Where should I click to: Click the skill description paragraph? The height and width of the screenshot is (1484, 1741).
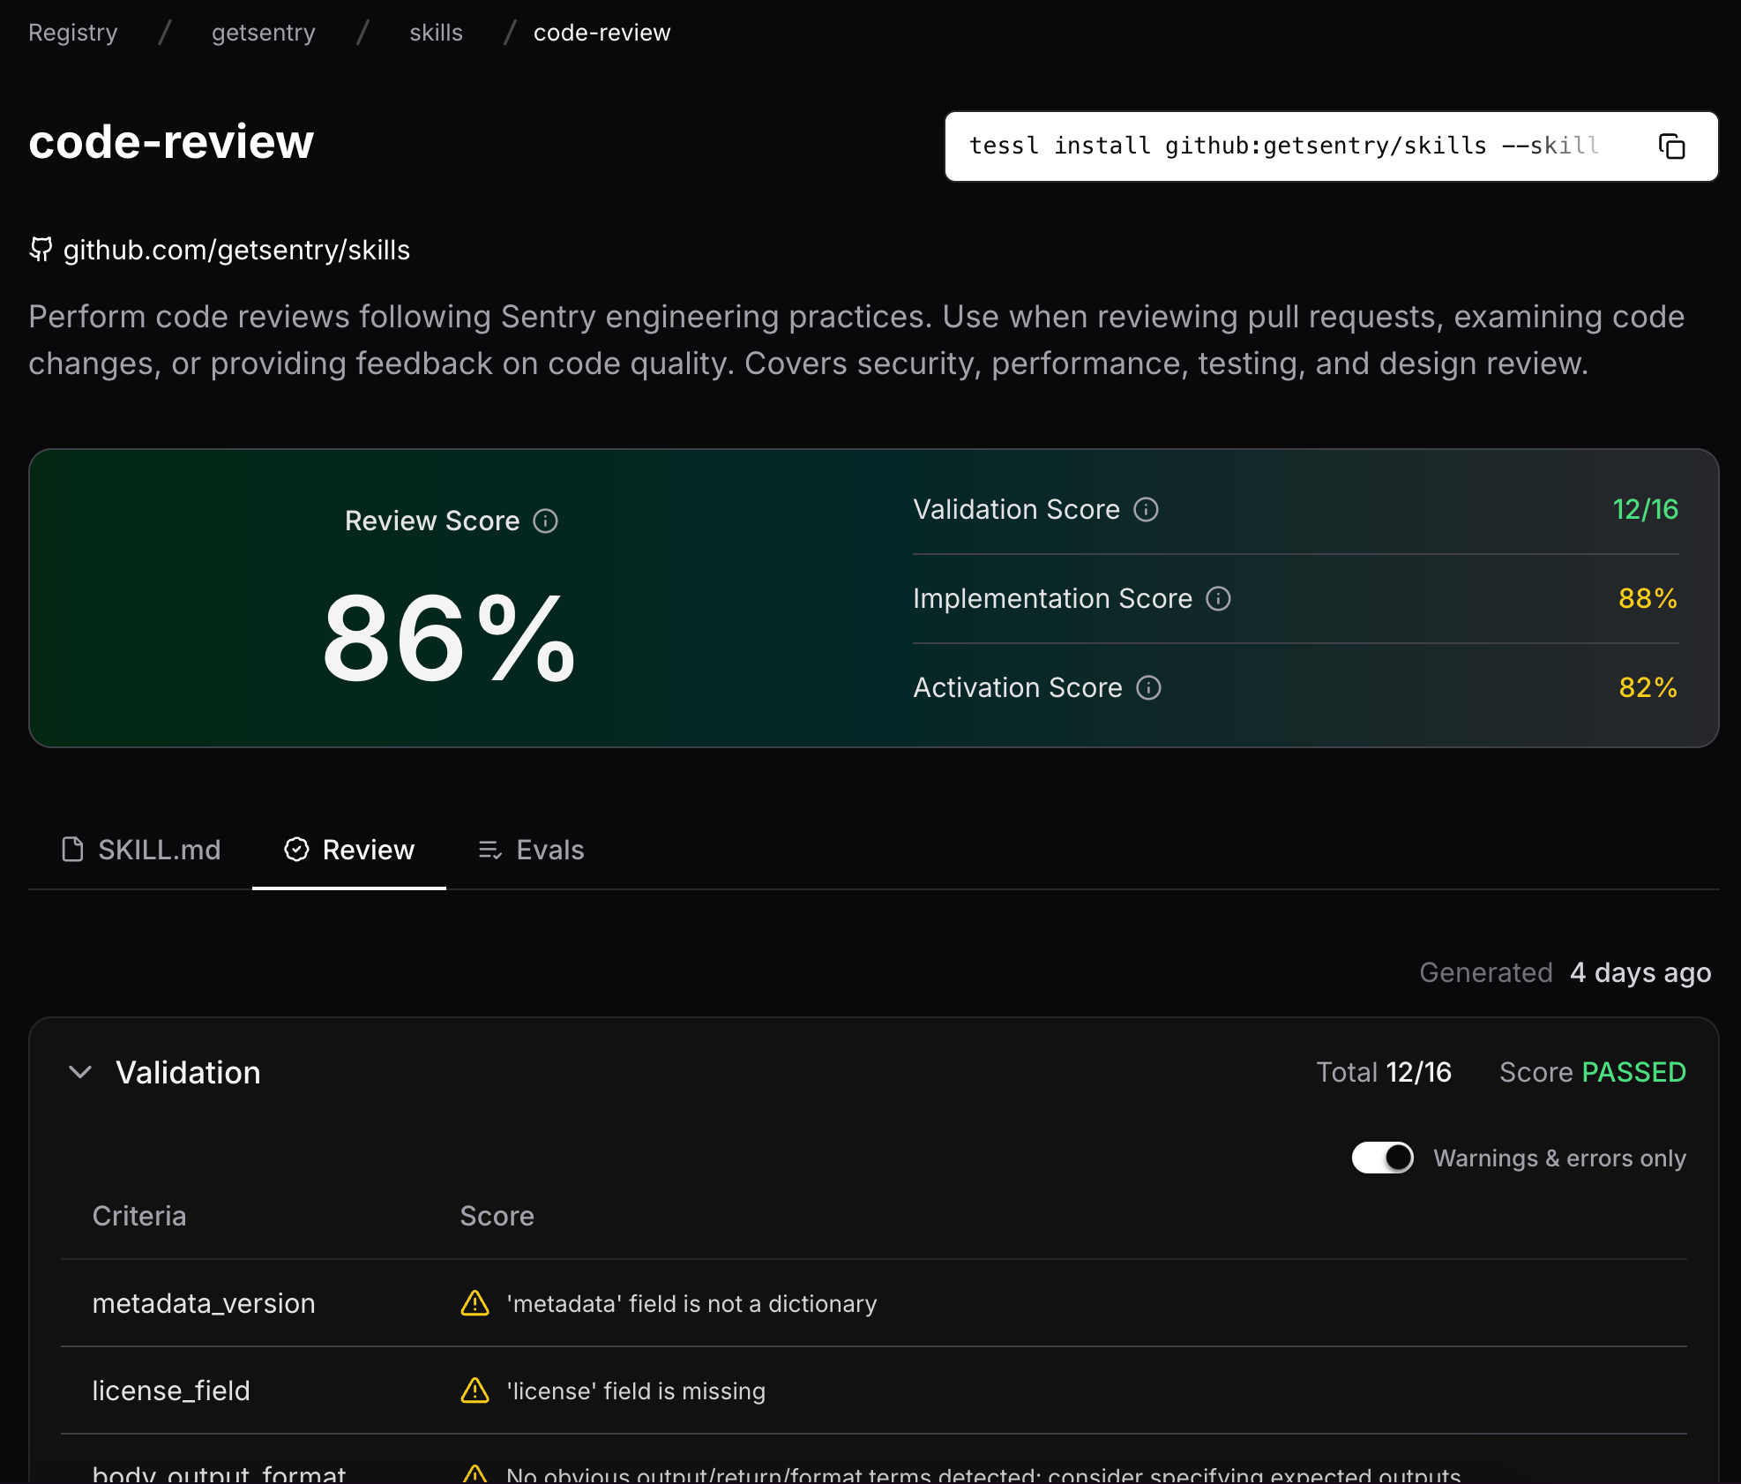pyautogui.click(x=856, y=340)
